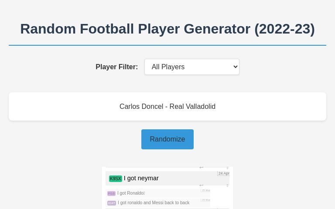Click the green K9SX user badge
This screenshot has width=335, height=209.
[115, 179]
